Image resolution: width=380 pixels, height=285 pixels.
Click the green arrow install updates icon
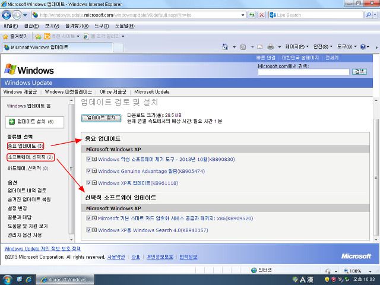pos(12,122)
